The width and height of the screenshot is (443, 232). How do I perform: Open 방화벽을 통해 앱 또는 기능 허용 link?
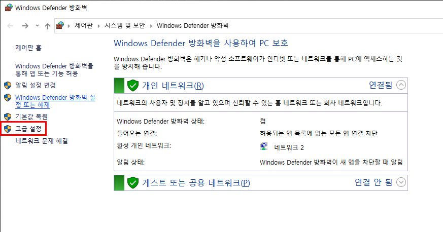point(54,69)
